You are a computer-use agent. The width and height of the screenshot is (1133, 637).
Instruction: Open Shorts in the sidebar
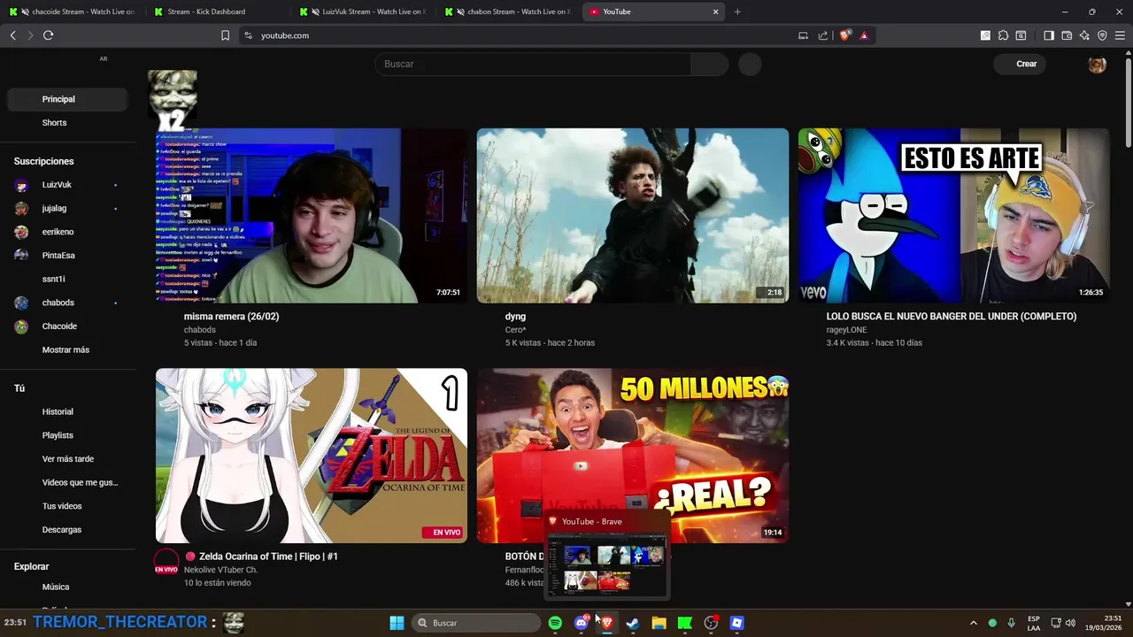tap(67, 123)
